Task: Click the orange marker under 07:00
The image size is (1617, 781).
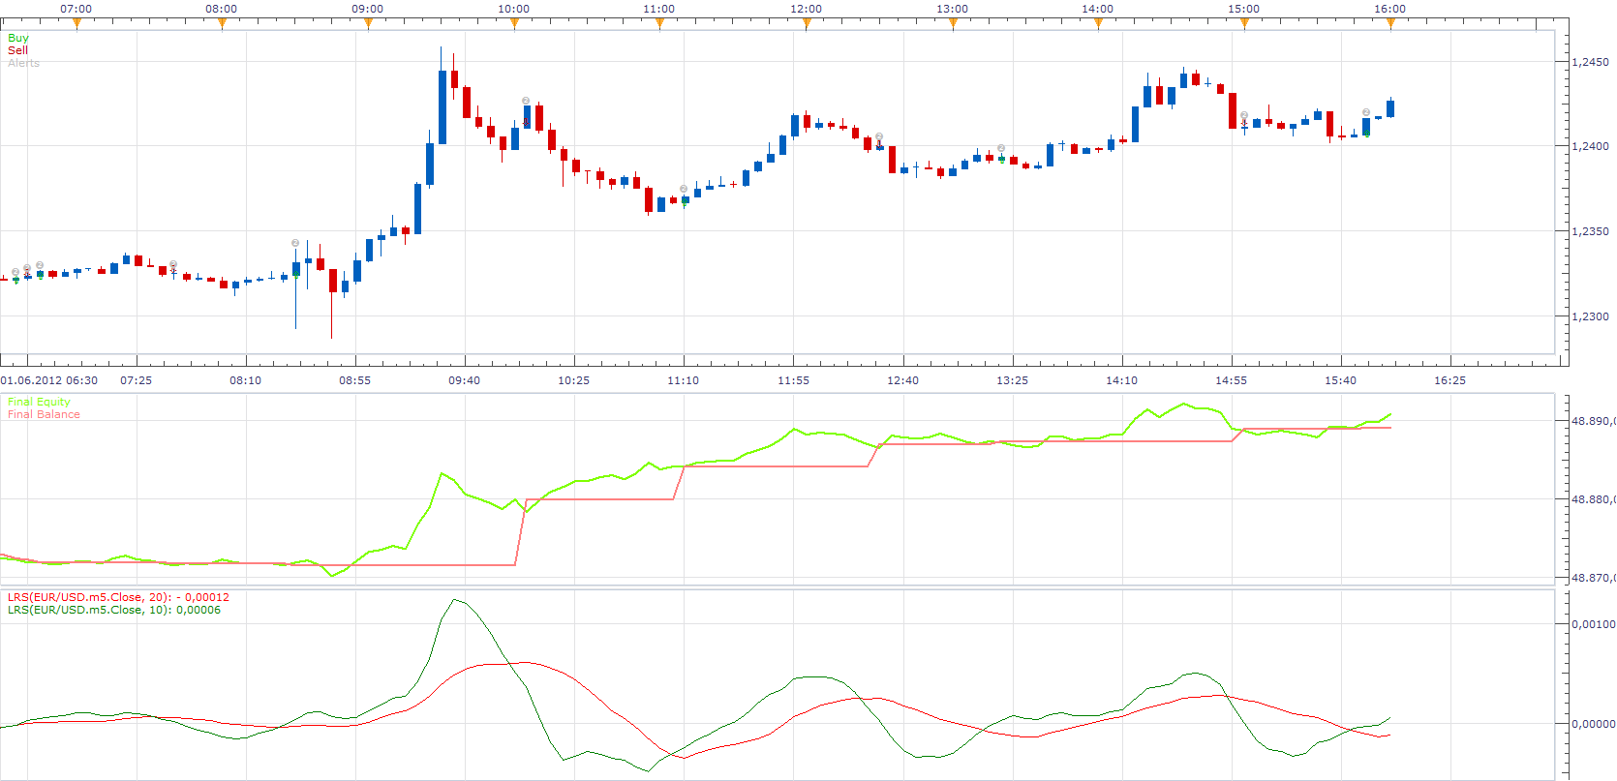Action: pos(76,24)
